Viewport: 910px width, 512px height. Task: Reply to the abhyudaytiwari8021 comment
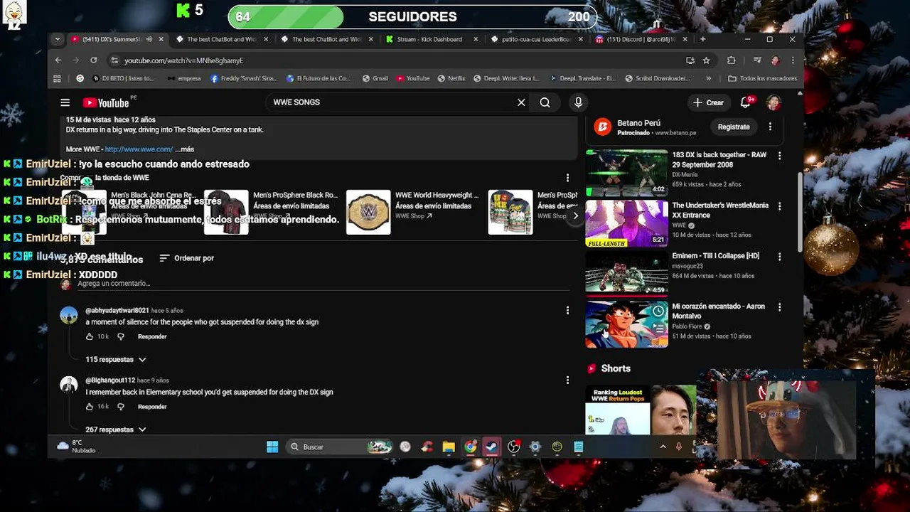pos(152,336)
